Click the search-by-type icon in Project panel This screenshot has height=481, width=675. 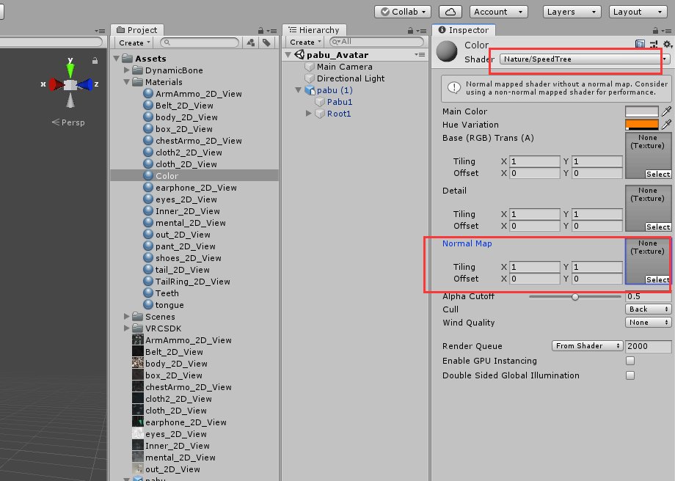251,43
